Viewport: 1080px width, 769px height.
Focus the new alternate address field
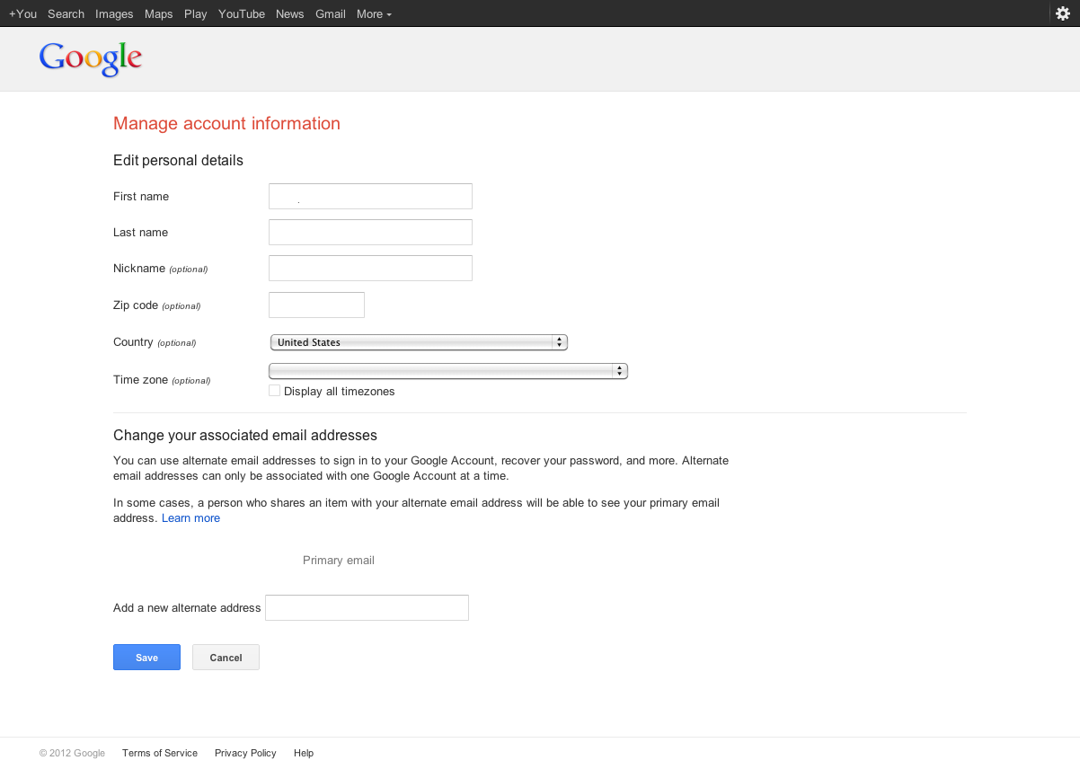click(x=367, y=607)
